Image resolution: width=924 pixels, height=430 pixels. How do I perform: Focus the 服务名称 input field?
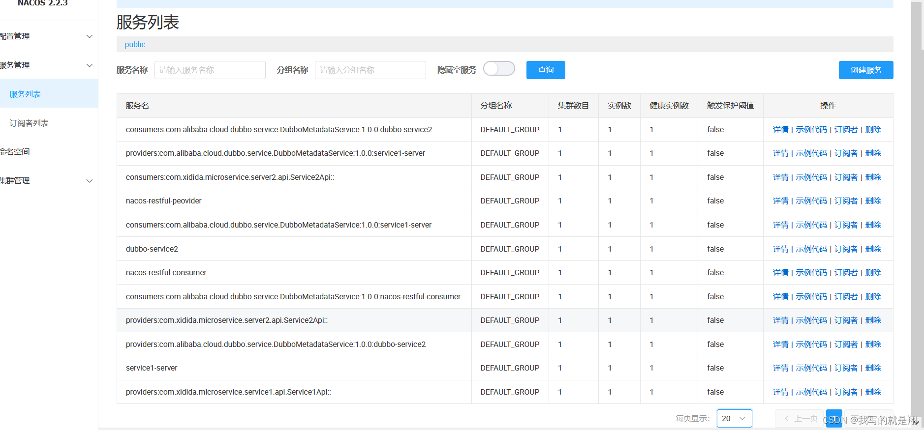[x=210, y=70]
